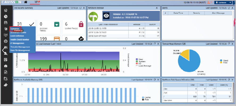Open the gear settings icon in the sidebar
Viewport: 236px width, 106px height.
tap(6, 41)
